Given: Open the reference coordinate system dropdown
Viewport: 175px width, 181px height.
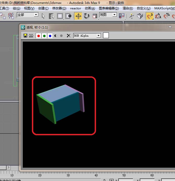Looking at the screenshot, I should pos(114,15).
